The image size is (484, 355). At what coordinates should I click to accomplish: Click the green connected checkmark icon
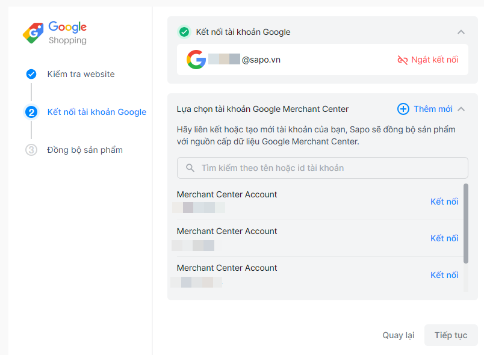tap(184, 32)
